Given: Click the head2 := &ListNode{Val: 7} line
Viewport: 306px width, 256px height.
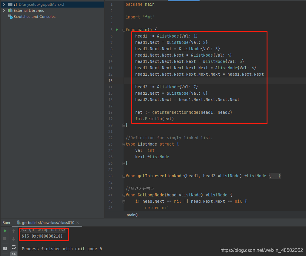Looking at the screenshot, I should 167,87.
